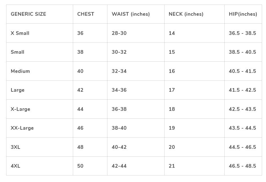
Task: Click the CHEST column header
Action: tap(86, 14)
